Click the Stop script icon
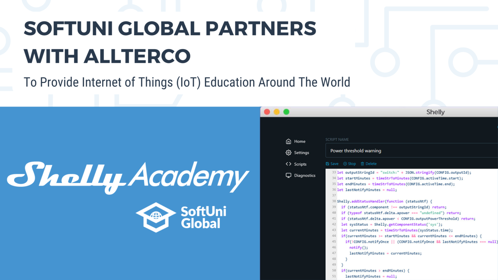498x280 pixels. [x=344, y=164]
